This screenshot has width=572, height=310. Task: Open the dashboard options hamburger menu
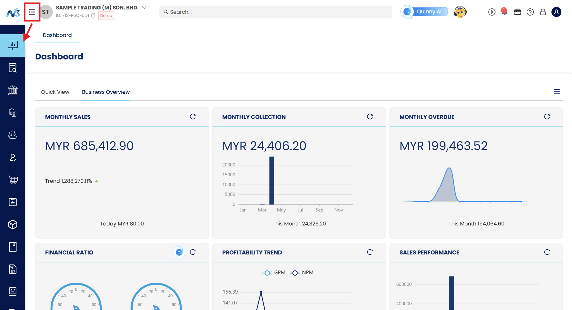(557, 92)
